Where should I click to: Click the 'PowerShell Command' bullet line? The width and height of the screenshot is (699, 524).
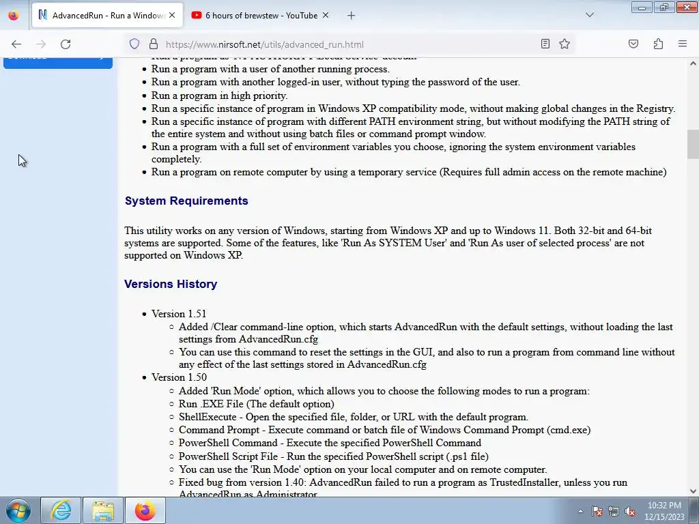coord(330,443)
